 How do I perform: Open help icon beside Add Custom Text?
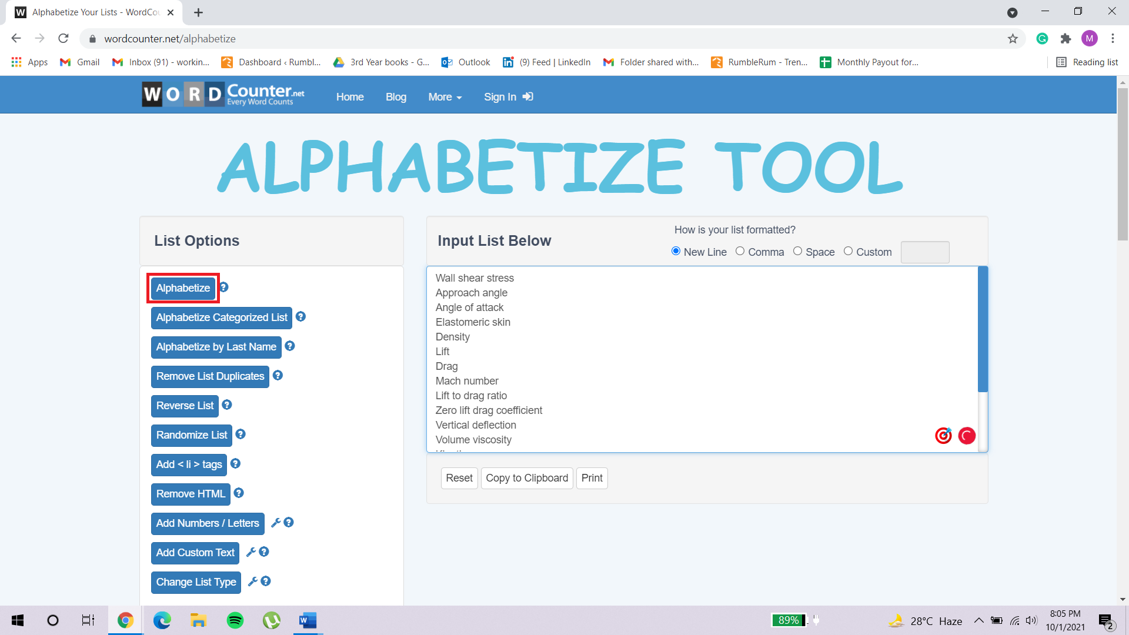click(264, 552)
